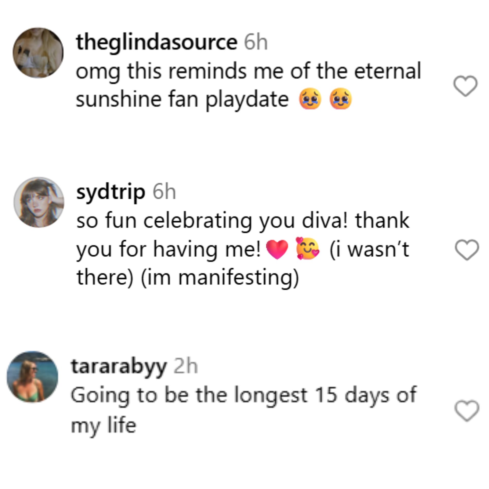
Task: Click the red heart emoji in sydtrip's comment
Action: [x=277, y=249]
